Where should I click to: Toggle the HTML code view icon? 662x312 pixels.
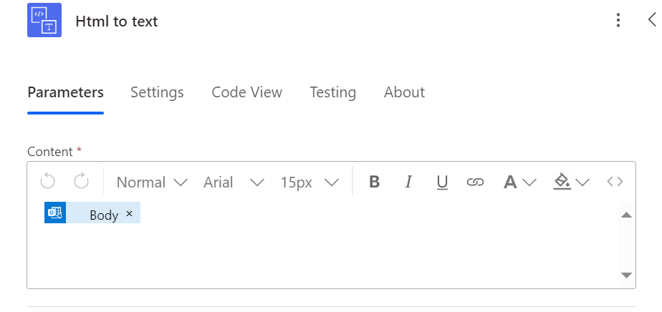tap(615, 182)
